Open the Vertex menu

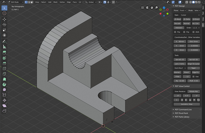pos(62,2)
